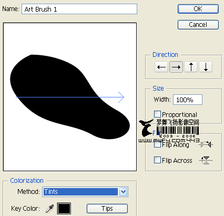Screen dimensions: 224x216
Task: Open colorization Tips
Action: (107, 209)
